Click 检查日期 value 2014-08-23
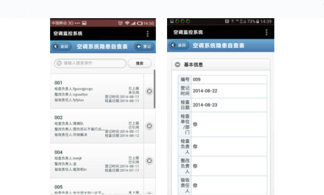Viewport: 324px width, 195px height. [229, 105]
